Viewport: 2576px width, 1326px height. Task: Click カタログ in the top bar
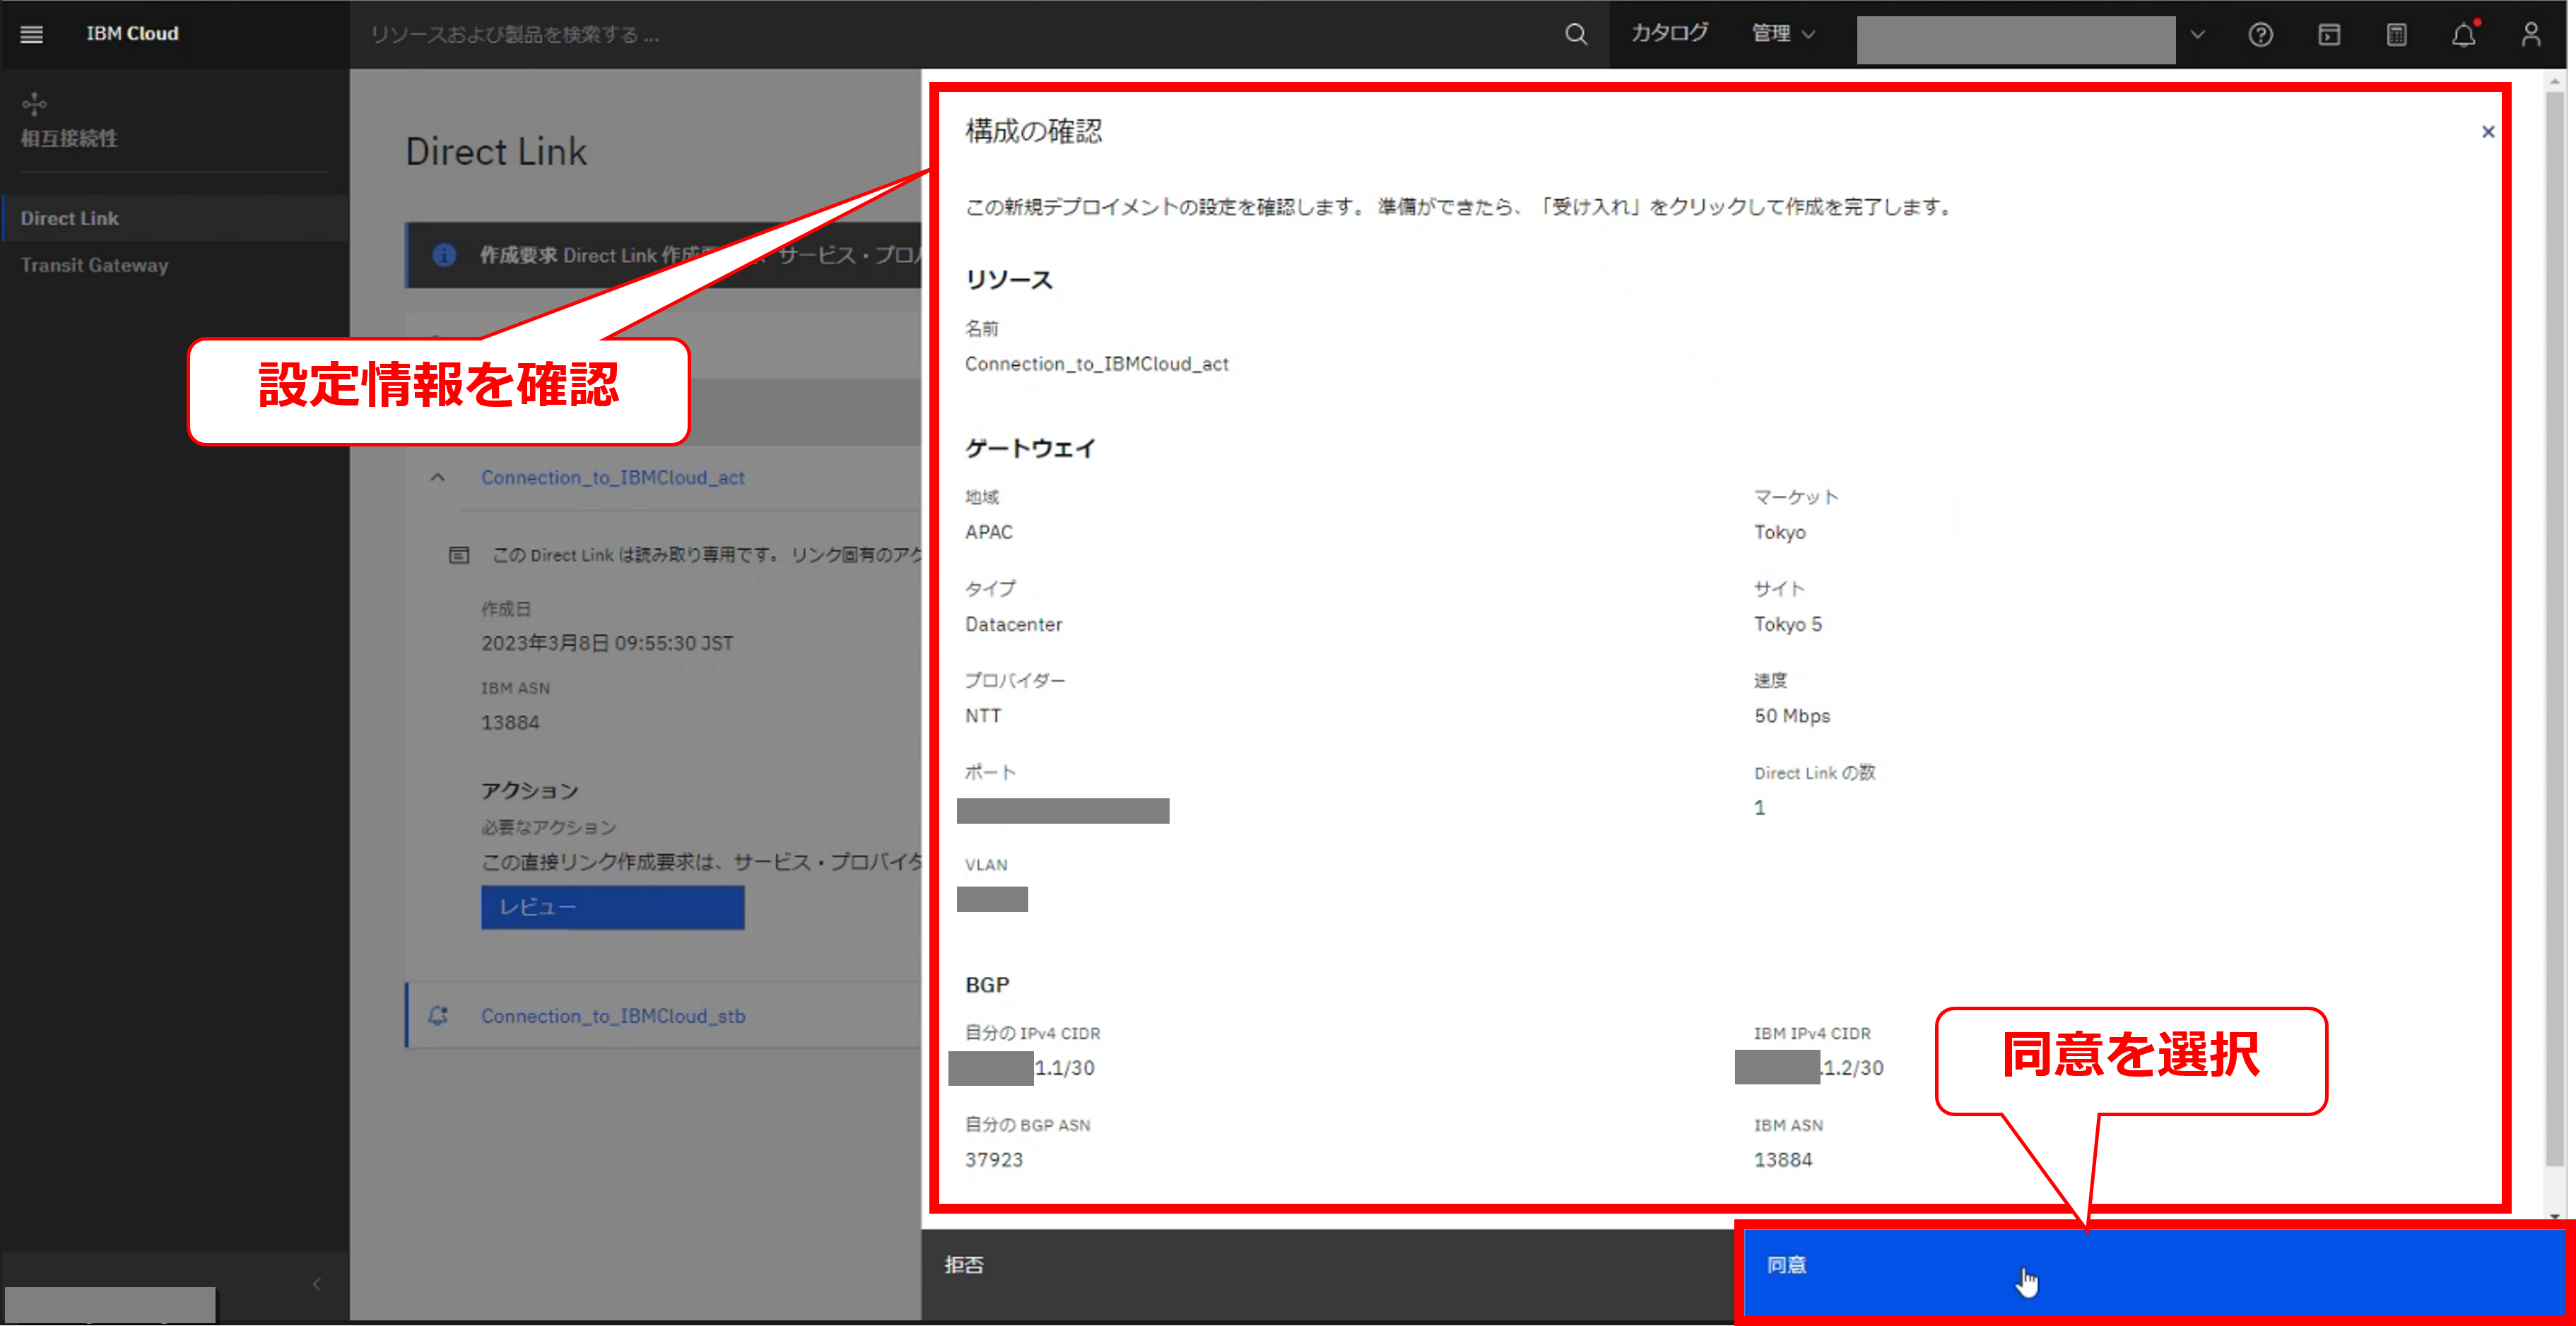coord(1669,34)
